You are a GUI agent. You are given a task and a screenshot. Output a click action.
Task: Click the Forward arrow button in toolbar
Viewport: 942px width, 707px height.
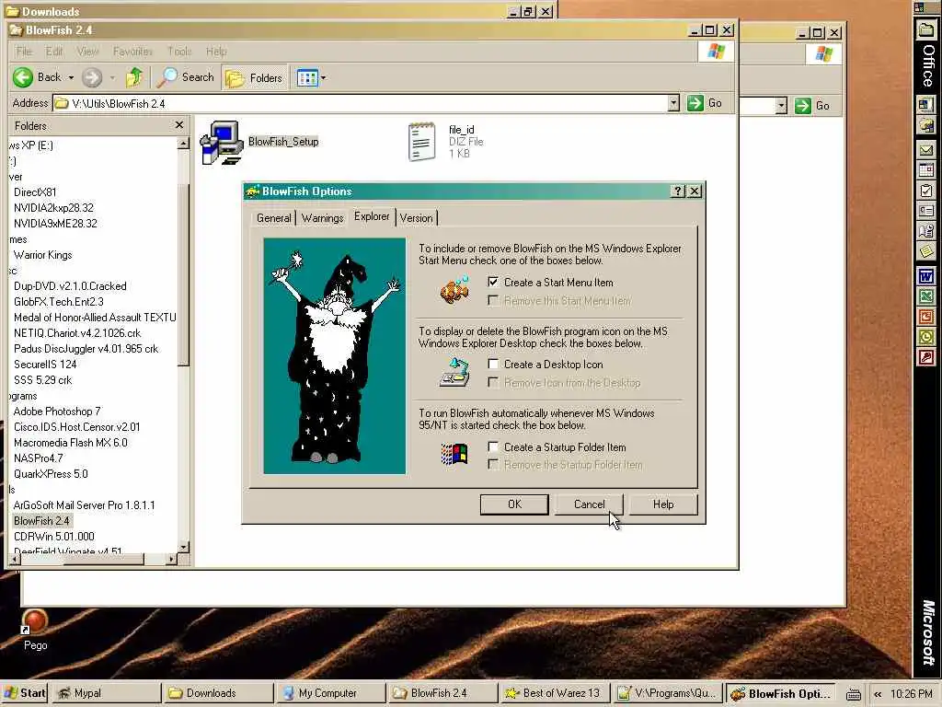coord(91,77)
